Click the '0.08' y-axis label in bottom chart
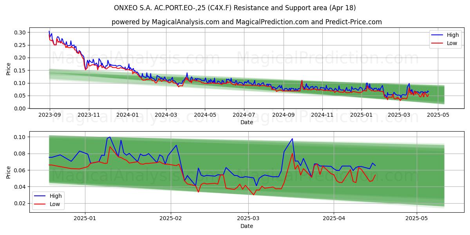Image resolution: width=470 pixels, height=235 pixels. 20,154
